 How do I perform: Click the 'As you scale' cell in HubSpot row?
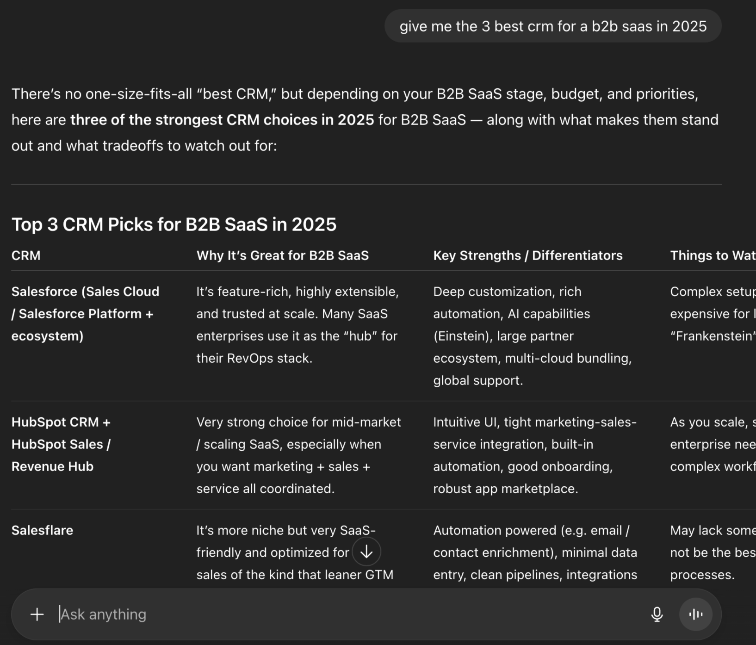[713, 444]
